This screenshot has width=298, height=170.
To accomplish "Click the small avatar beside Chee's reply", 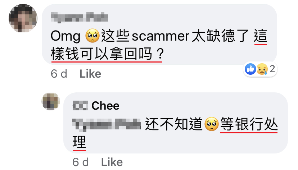I will 51,101.
